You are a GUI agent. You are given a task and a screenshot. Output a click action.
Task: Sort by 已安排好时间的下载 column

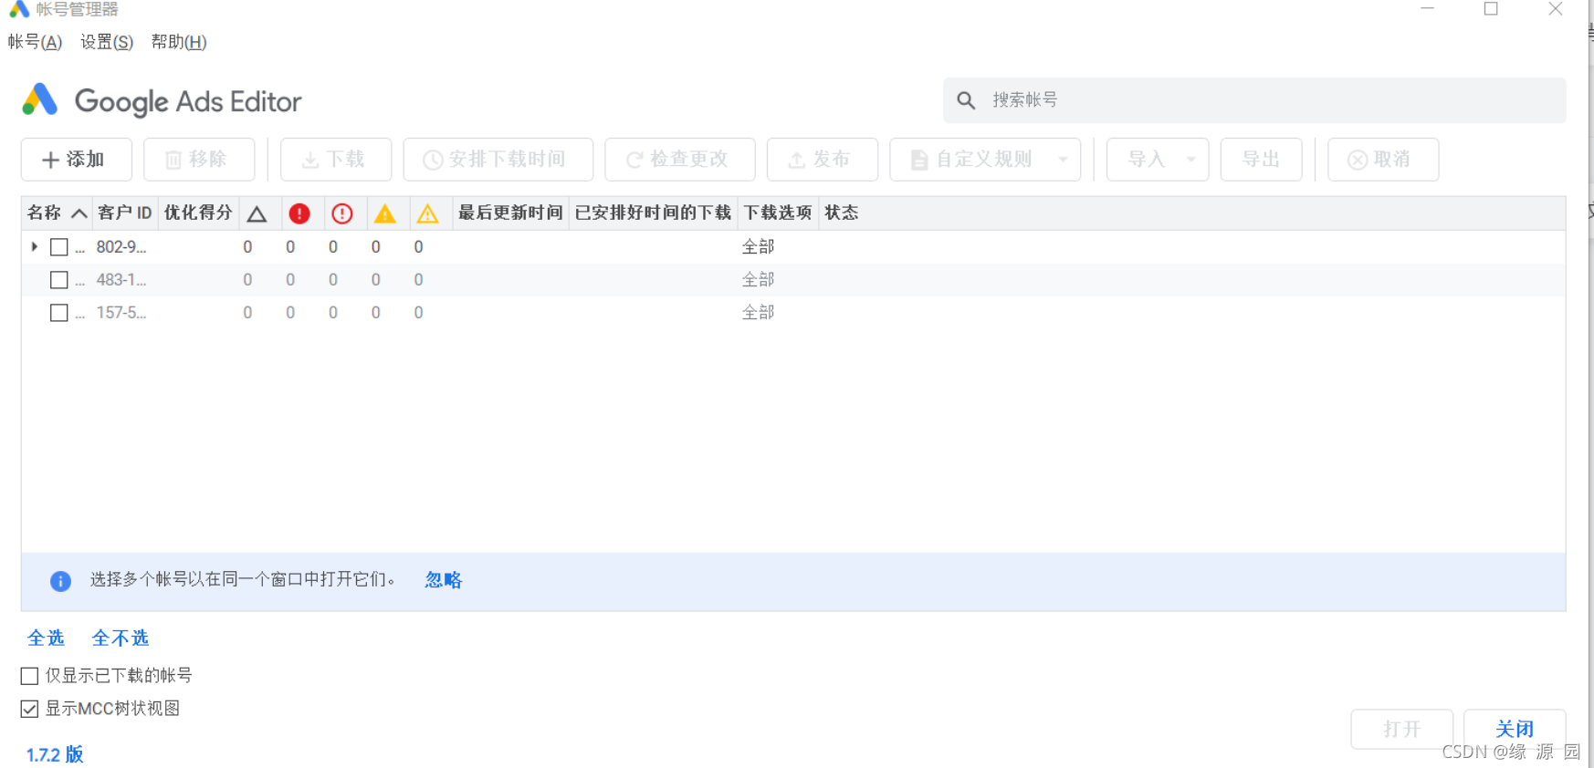pyautogui.click(x=653, y=213)
